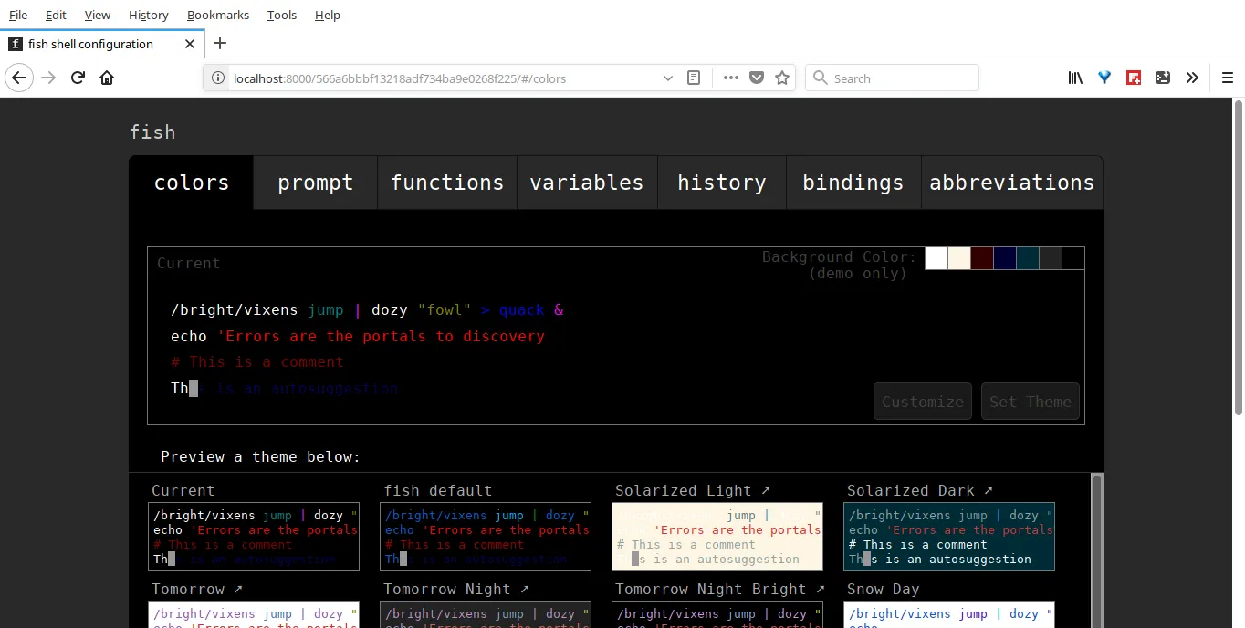Show more toolbar items via overflow chevron
The width and height of the screenshot is (1245, 628).
(x=1192, y=78)
